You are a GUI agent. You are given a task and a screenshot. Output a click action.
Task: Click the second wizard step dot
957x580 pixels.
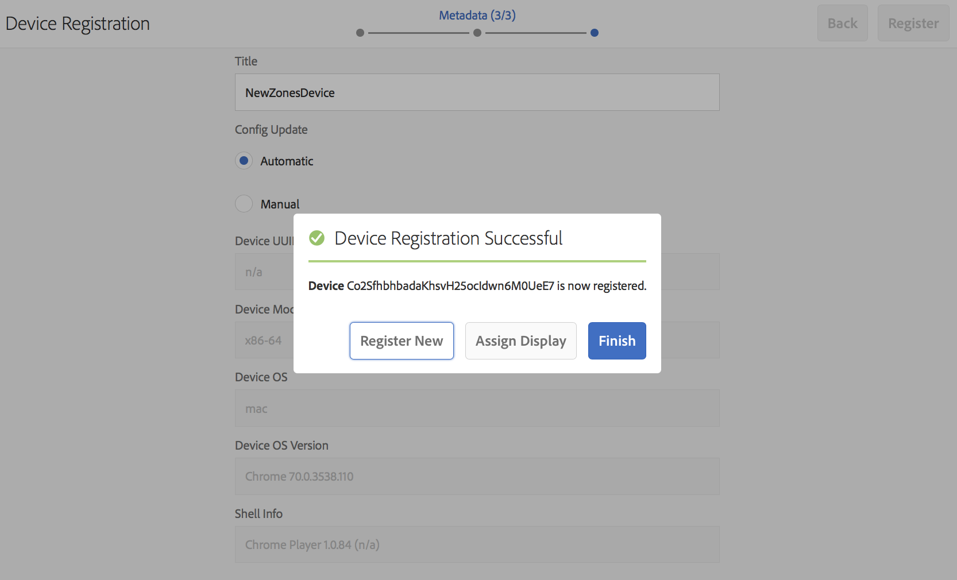tap(477, 33)
